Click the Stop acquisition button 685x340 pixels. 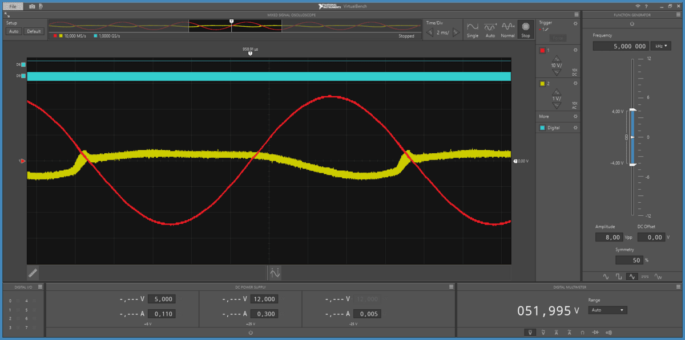coord(525,30)
